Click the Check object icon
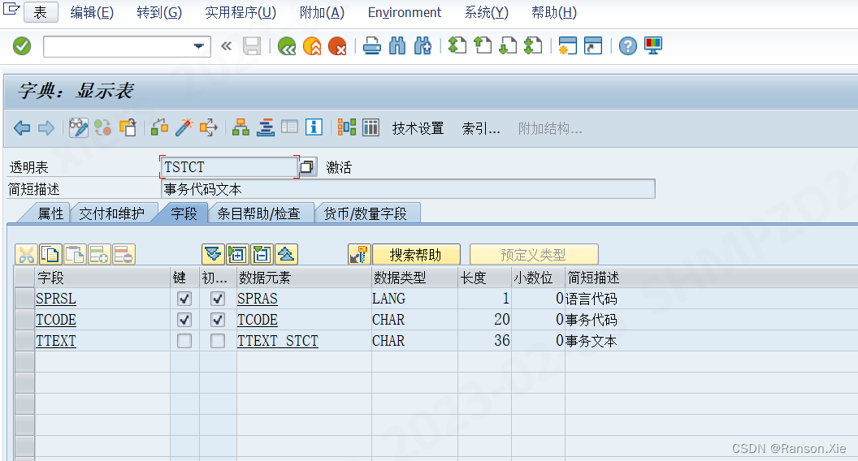 [159, 128]
